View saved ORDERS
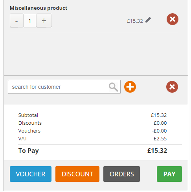191x192 pixels. tap(121, 174)
